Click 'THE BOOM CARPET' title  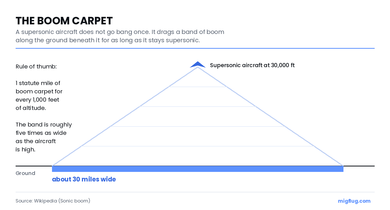64,21
